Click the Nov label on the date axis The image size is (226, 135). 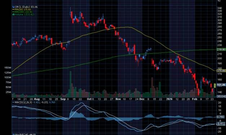[x=118, y=99]
